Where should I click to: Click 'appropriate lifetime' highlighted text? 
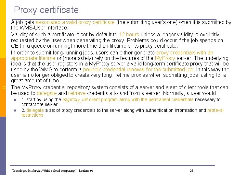[x=33, y=58]
